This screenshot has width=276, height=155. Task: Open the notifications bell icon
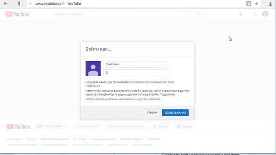tap(255, 14)
